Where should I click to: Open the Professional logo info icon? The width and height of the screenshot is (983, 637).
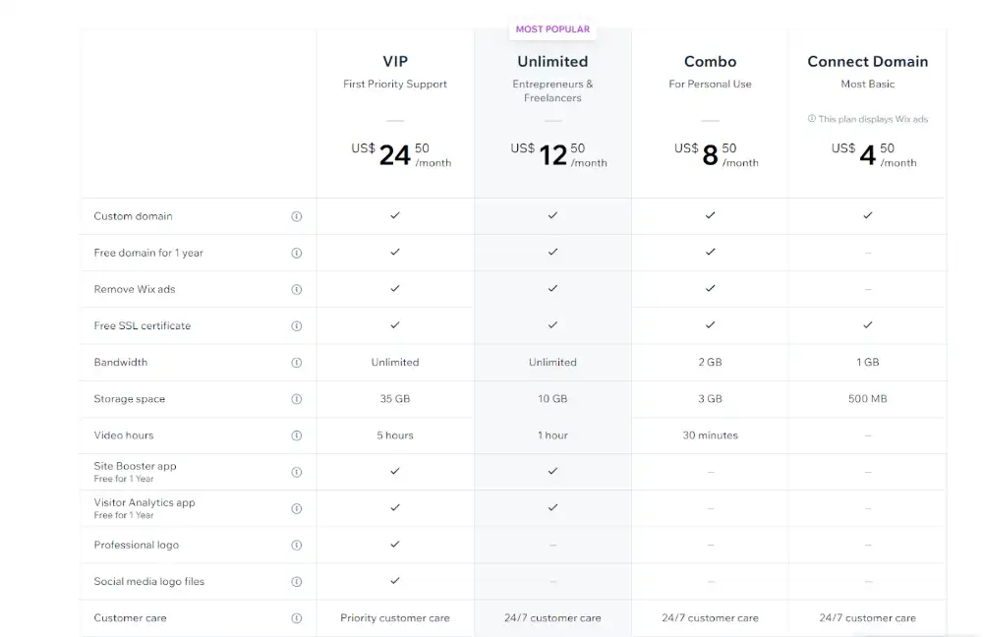tap(297, 545)
